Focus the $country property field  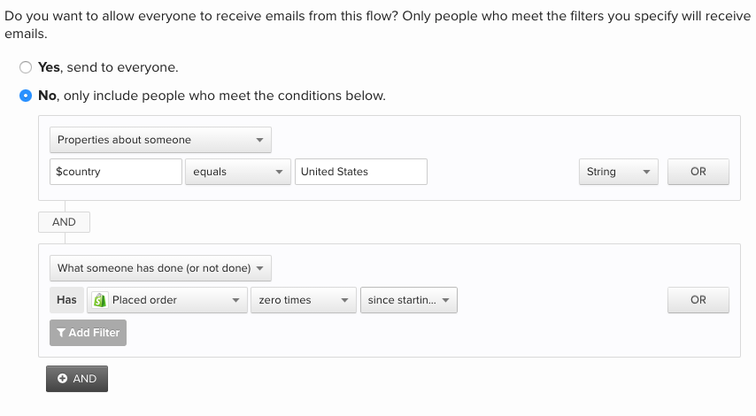[x=116, y=172]
